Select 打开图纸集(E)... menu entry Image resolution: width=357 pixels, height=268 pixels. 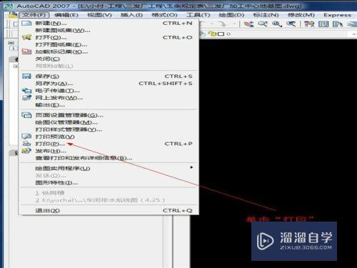click(x=109, y=45)
